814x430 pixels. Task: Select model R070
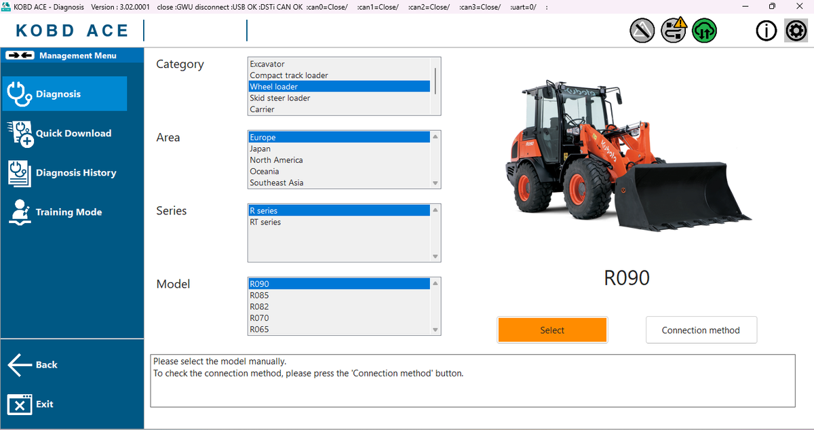(339, 318)
